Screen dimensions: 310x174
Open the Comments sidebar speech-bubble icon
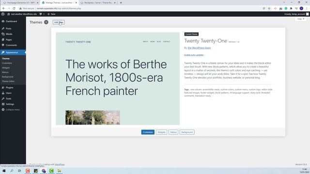coord(3,45)
